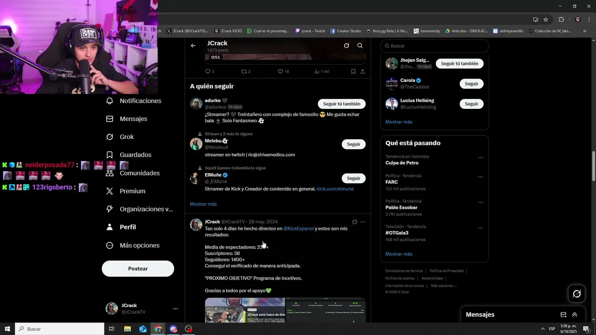The image size is (596, 335).
Task: Bookmark this page with the star icon
Action: click(x=546, y=20)
